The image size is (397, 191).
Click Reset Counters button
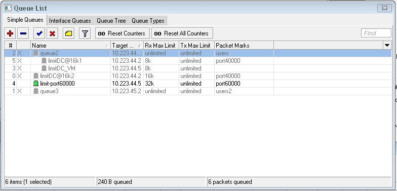[123, 33]
